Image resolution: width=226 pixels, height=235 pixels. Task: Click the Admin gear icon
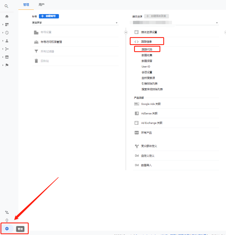pyautogui.click(x=7, y=228)
